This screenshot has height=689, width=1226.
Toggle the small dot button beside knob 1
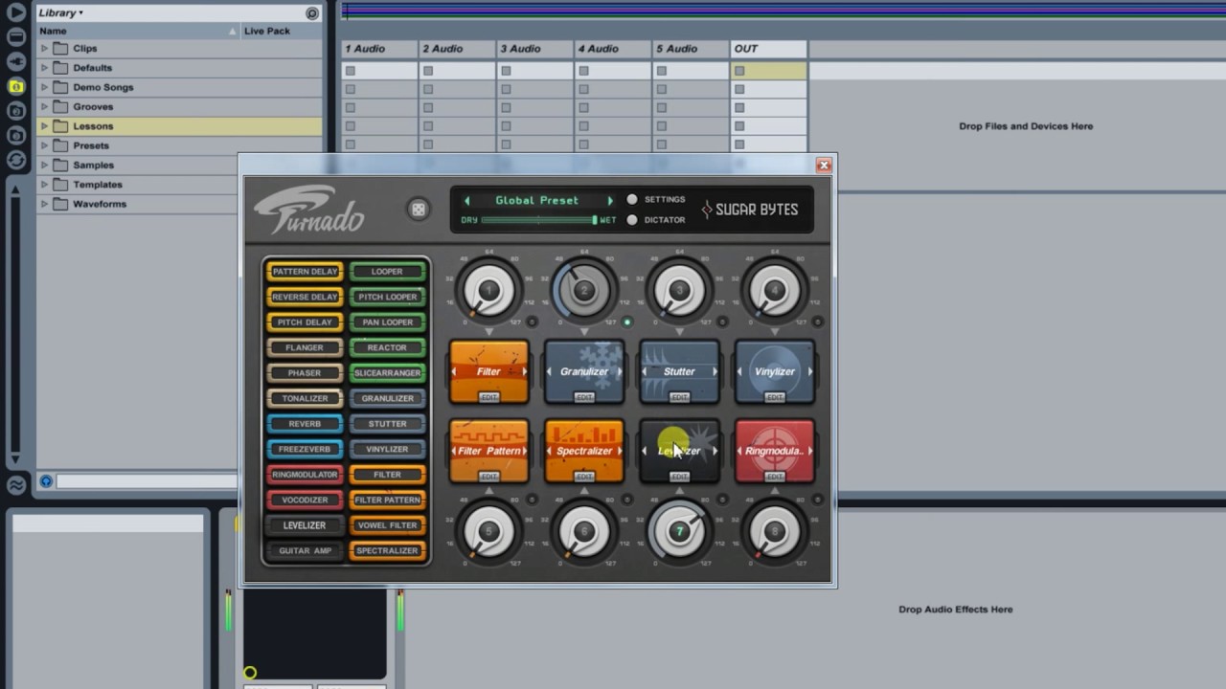533,322
